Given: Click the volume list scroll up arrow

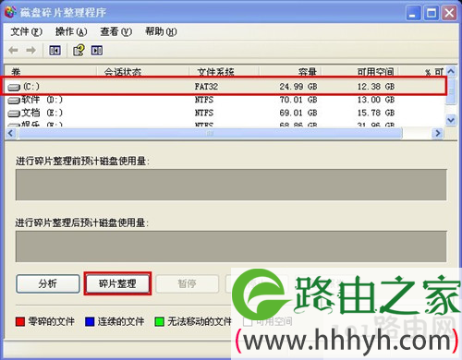Looking at the screenshot, I should tap(451, 72).
